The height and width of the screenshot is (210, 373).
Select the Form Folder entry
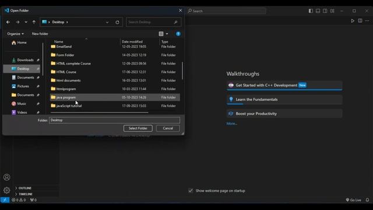click(115, 55)
